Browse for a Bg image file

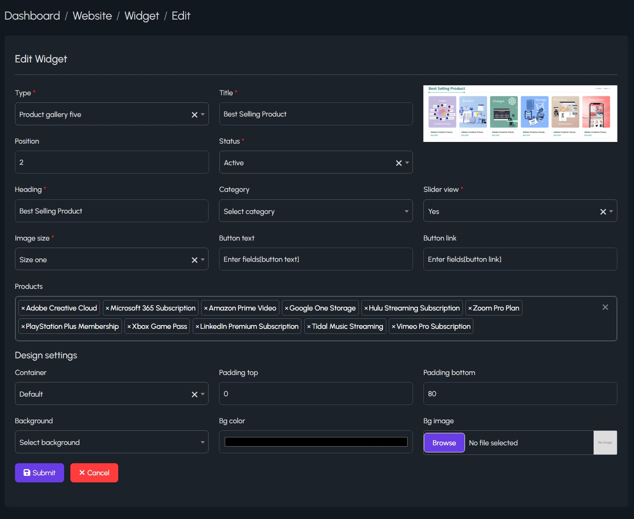point(444,443)
